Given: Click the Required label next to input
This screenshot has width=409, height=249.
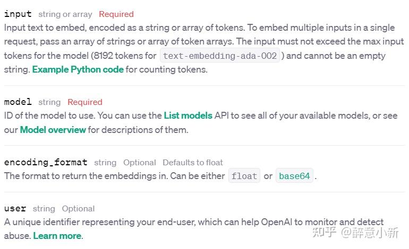Looking at the screenshot, I should (116, 14).
